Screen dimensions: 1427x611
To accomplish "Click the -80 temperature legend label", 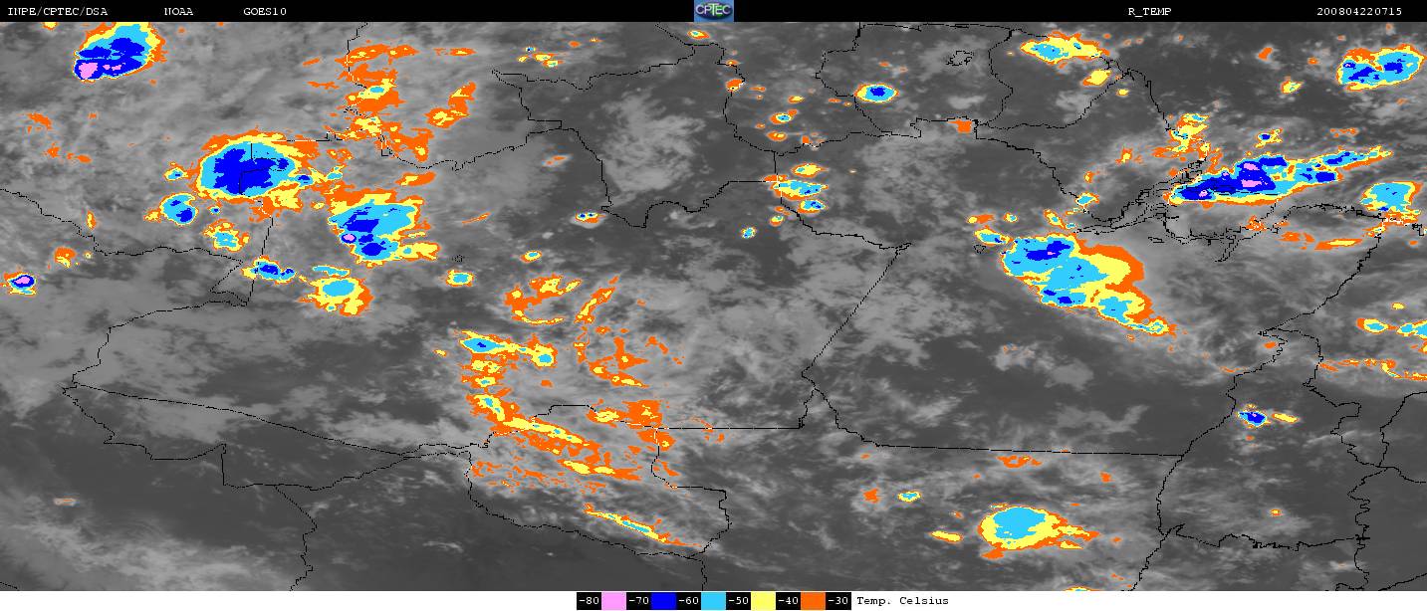I will (589, 601).
